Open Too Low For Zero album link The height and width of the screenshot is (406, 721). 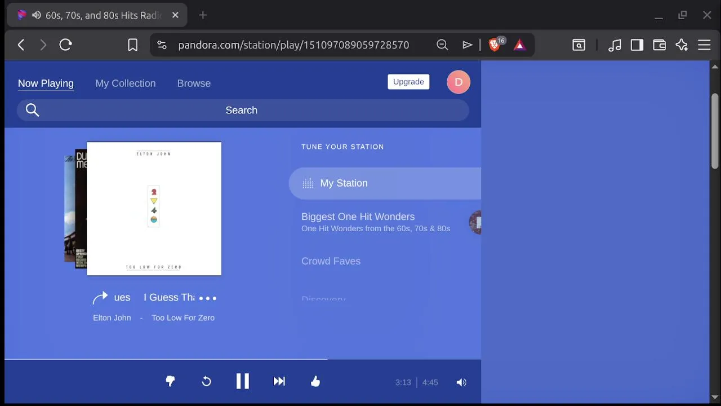pos(183,318)
